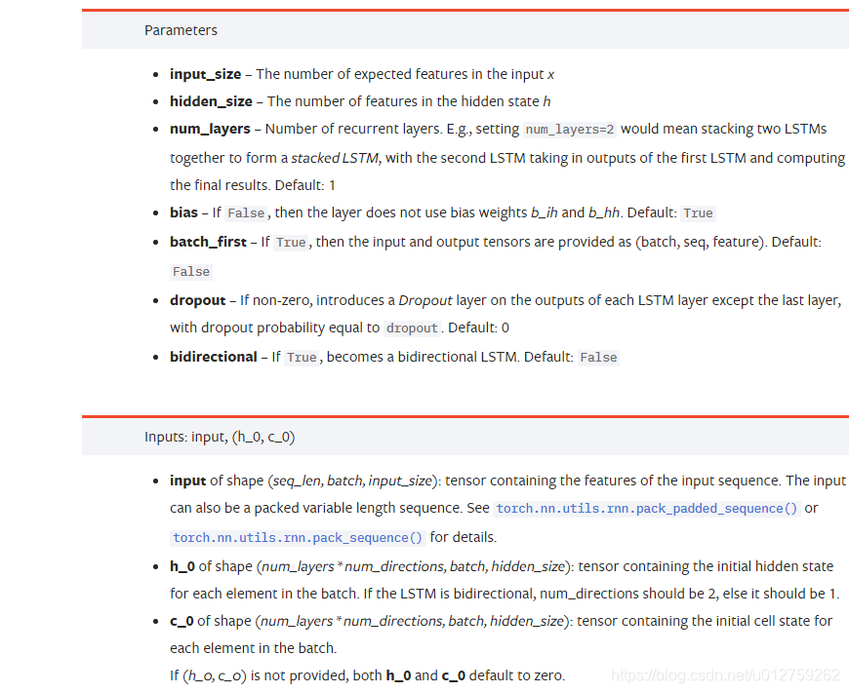Open the torch.nn.utils.rnn.pack_padded_sequence() link
Viewport: 849px width, 693px height.
point(647,509)
